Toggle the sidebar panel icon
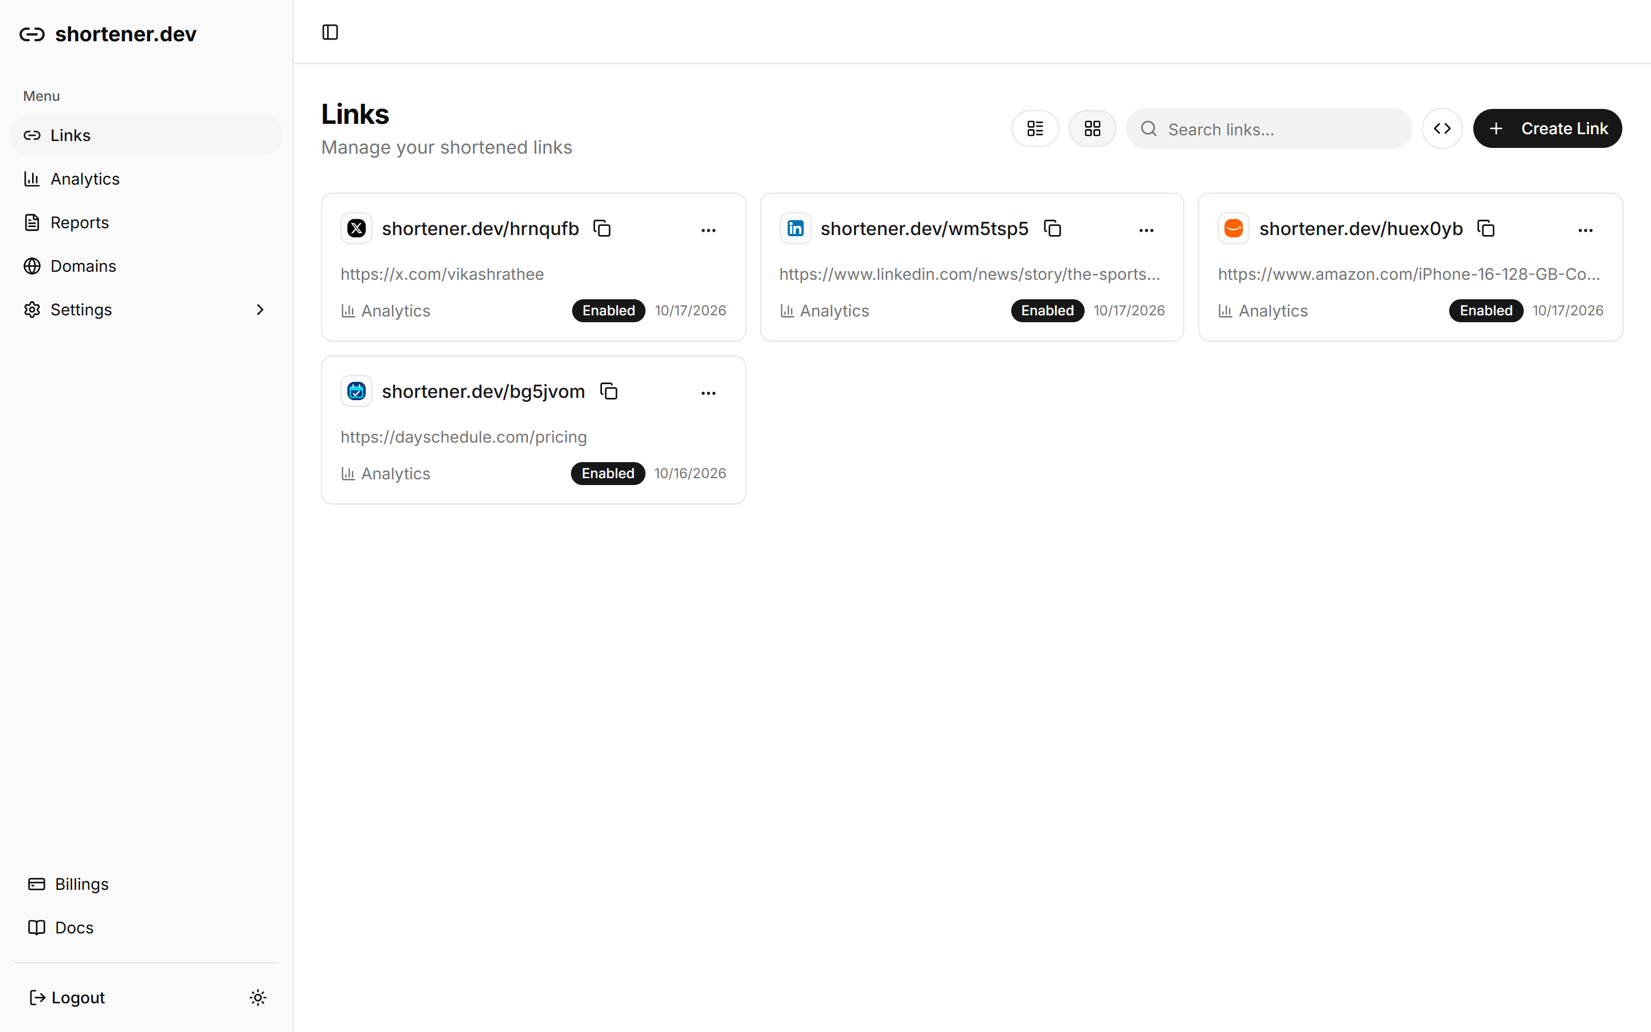 click(330, 32)
